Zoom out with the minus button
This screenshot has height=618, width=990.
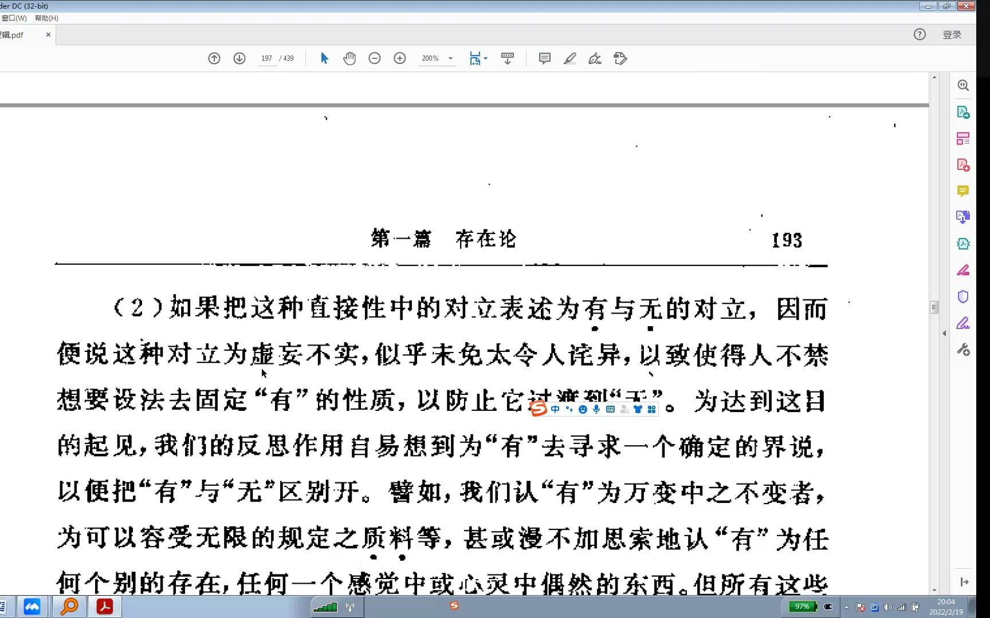[x=375, y=58]
